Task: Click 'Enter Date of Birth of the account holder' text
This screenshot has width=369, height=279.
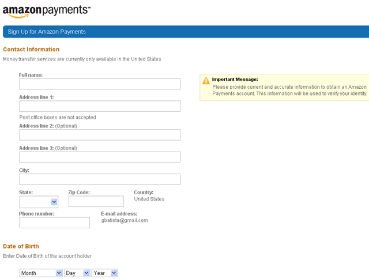Action: [x=47, y=256]
